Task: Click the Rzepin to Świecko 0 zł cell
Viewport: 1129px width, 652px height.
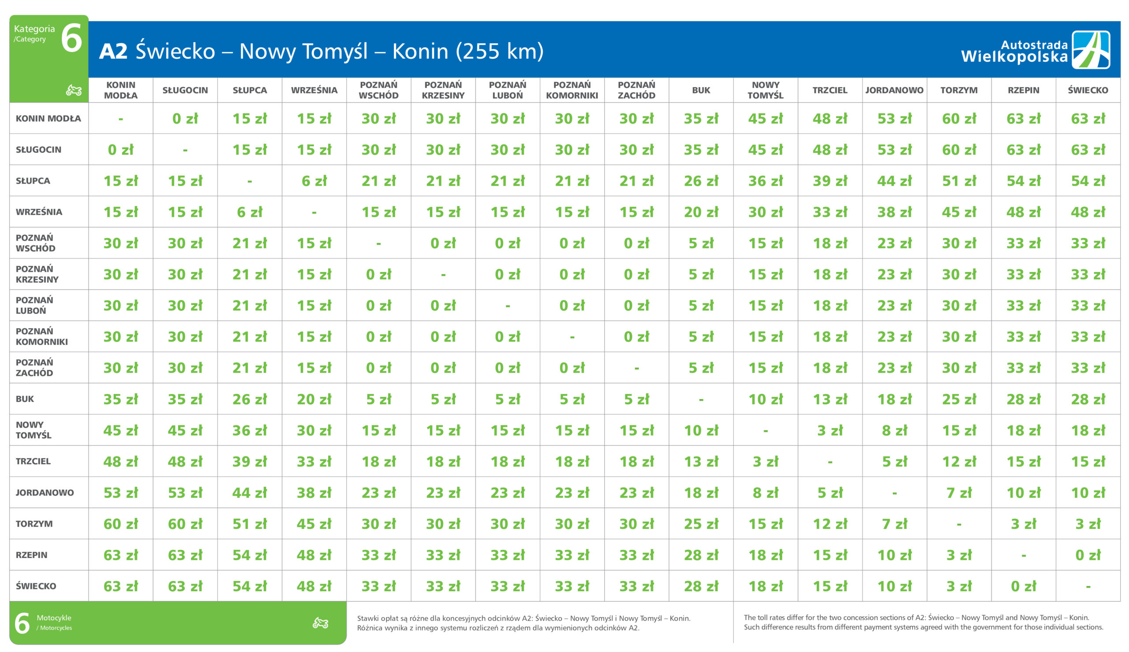Action: [1088, 555]
